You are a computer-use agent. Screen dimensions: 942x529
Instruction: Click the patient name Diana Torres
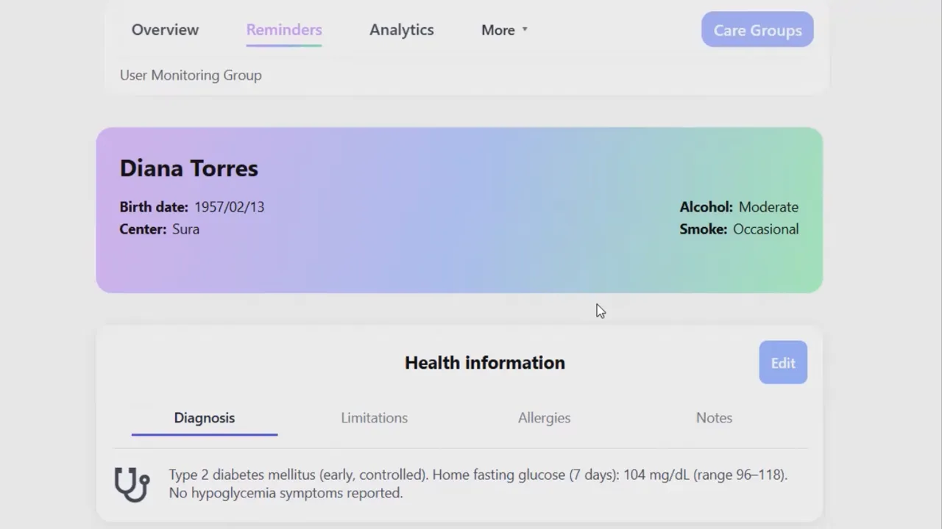pyautogui.click(x=188, y=168)
